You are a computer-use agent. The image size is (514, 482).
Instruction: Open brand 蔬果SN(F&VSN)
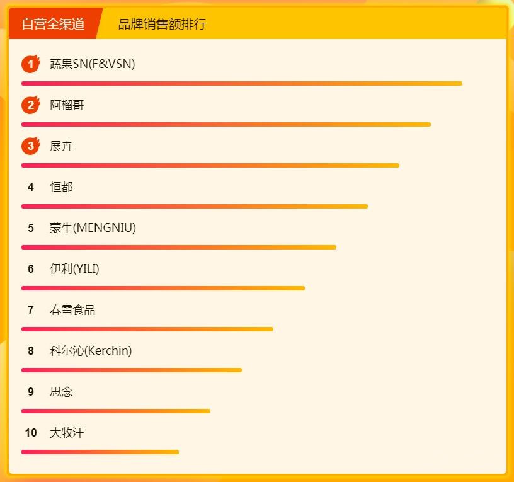pos(93,64)
